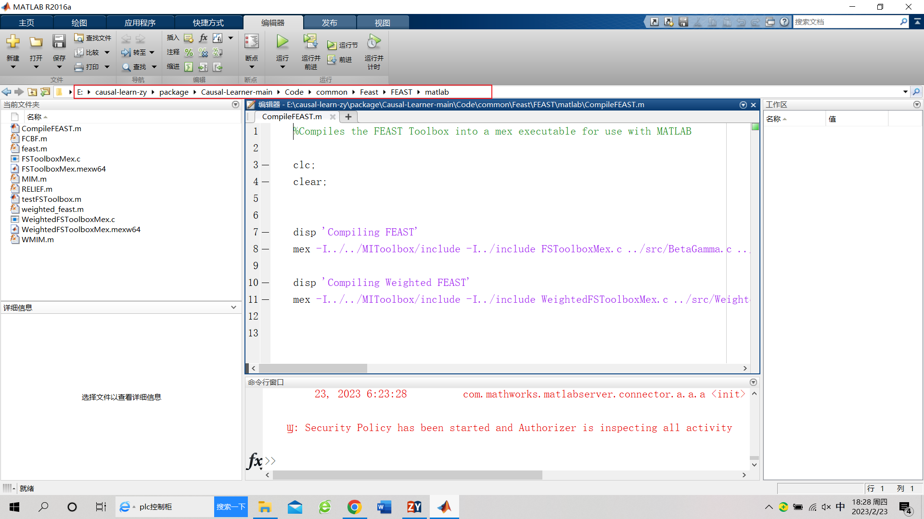Insert function using the fx icon

point(203,38)
